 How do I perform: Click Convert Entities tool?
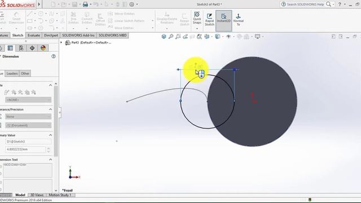coord(87,18)
